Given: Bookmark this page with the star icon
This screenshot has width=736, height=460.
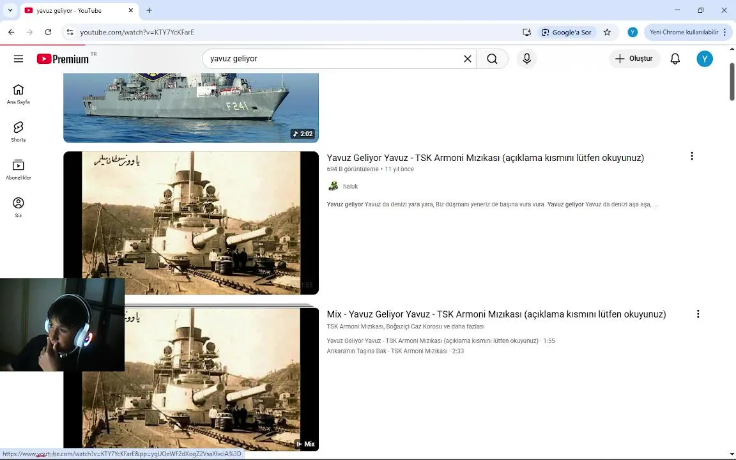Looking at the screenshot, I should [x=607, y=33].
